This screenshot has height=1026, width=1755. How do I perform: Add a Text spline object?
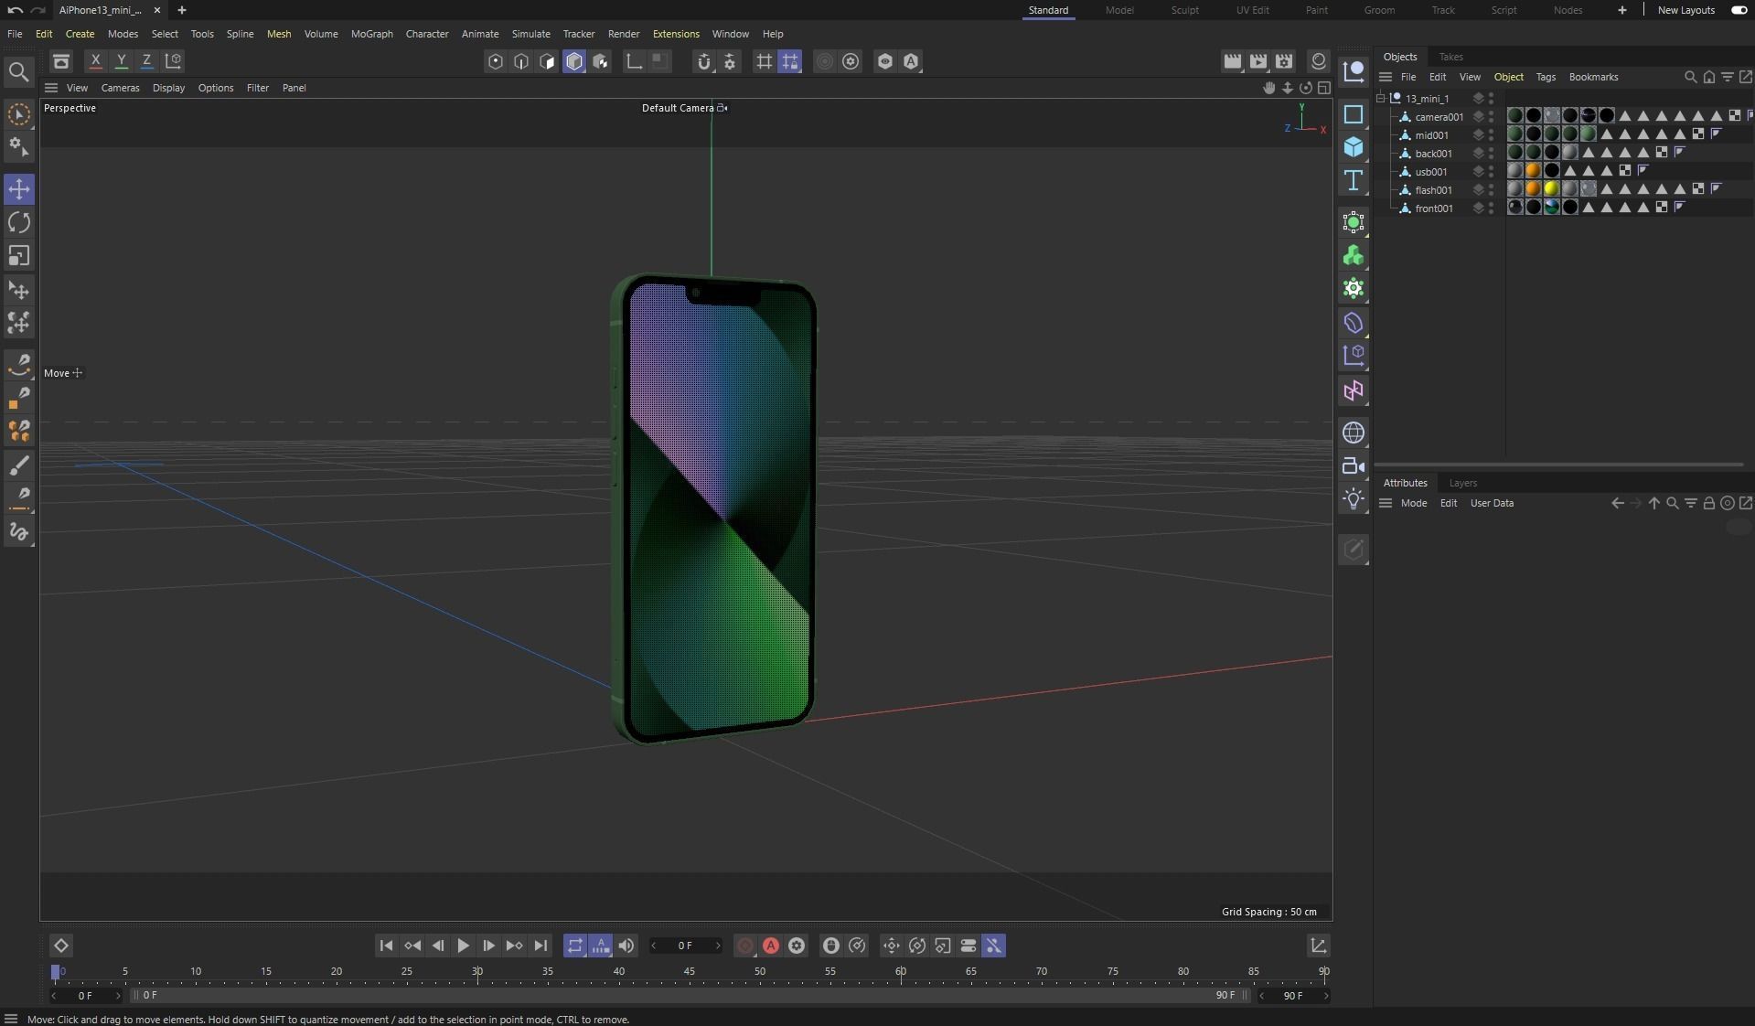pos(1354,180)
